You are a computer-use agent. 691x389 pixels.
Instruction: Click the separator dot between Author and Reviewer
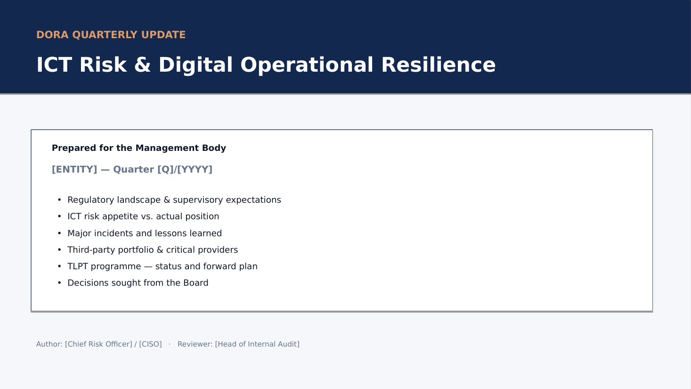point(170,344)
